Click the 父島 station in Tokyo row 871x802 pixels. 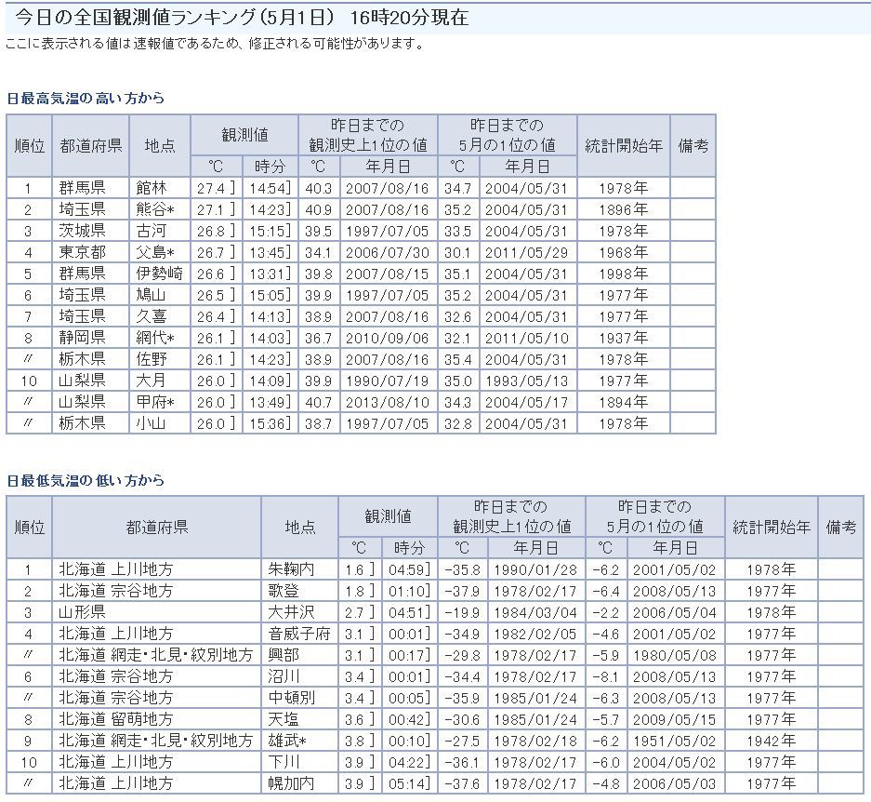(x=155, y=252)
